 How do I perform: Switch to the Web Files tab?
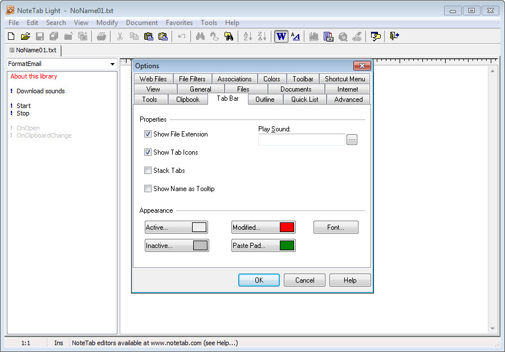[x=153, y=79]
